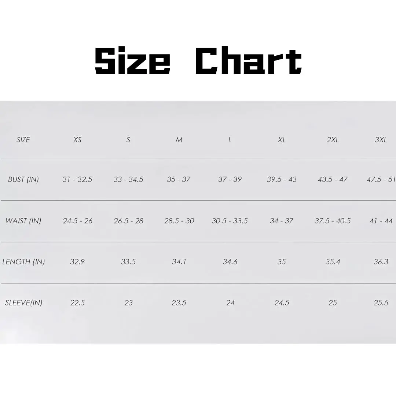Click the WAIST (IN) row label
396x396 pixels.
(x=23, y=221)
